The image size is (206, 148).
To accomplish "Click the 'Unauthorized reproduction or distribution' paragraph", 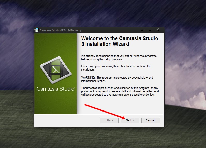I will pos(120,91).
